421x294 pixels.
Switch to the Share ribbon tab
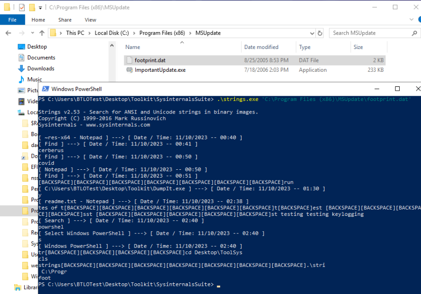point(65,20)
